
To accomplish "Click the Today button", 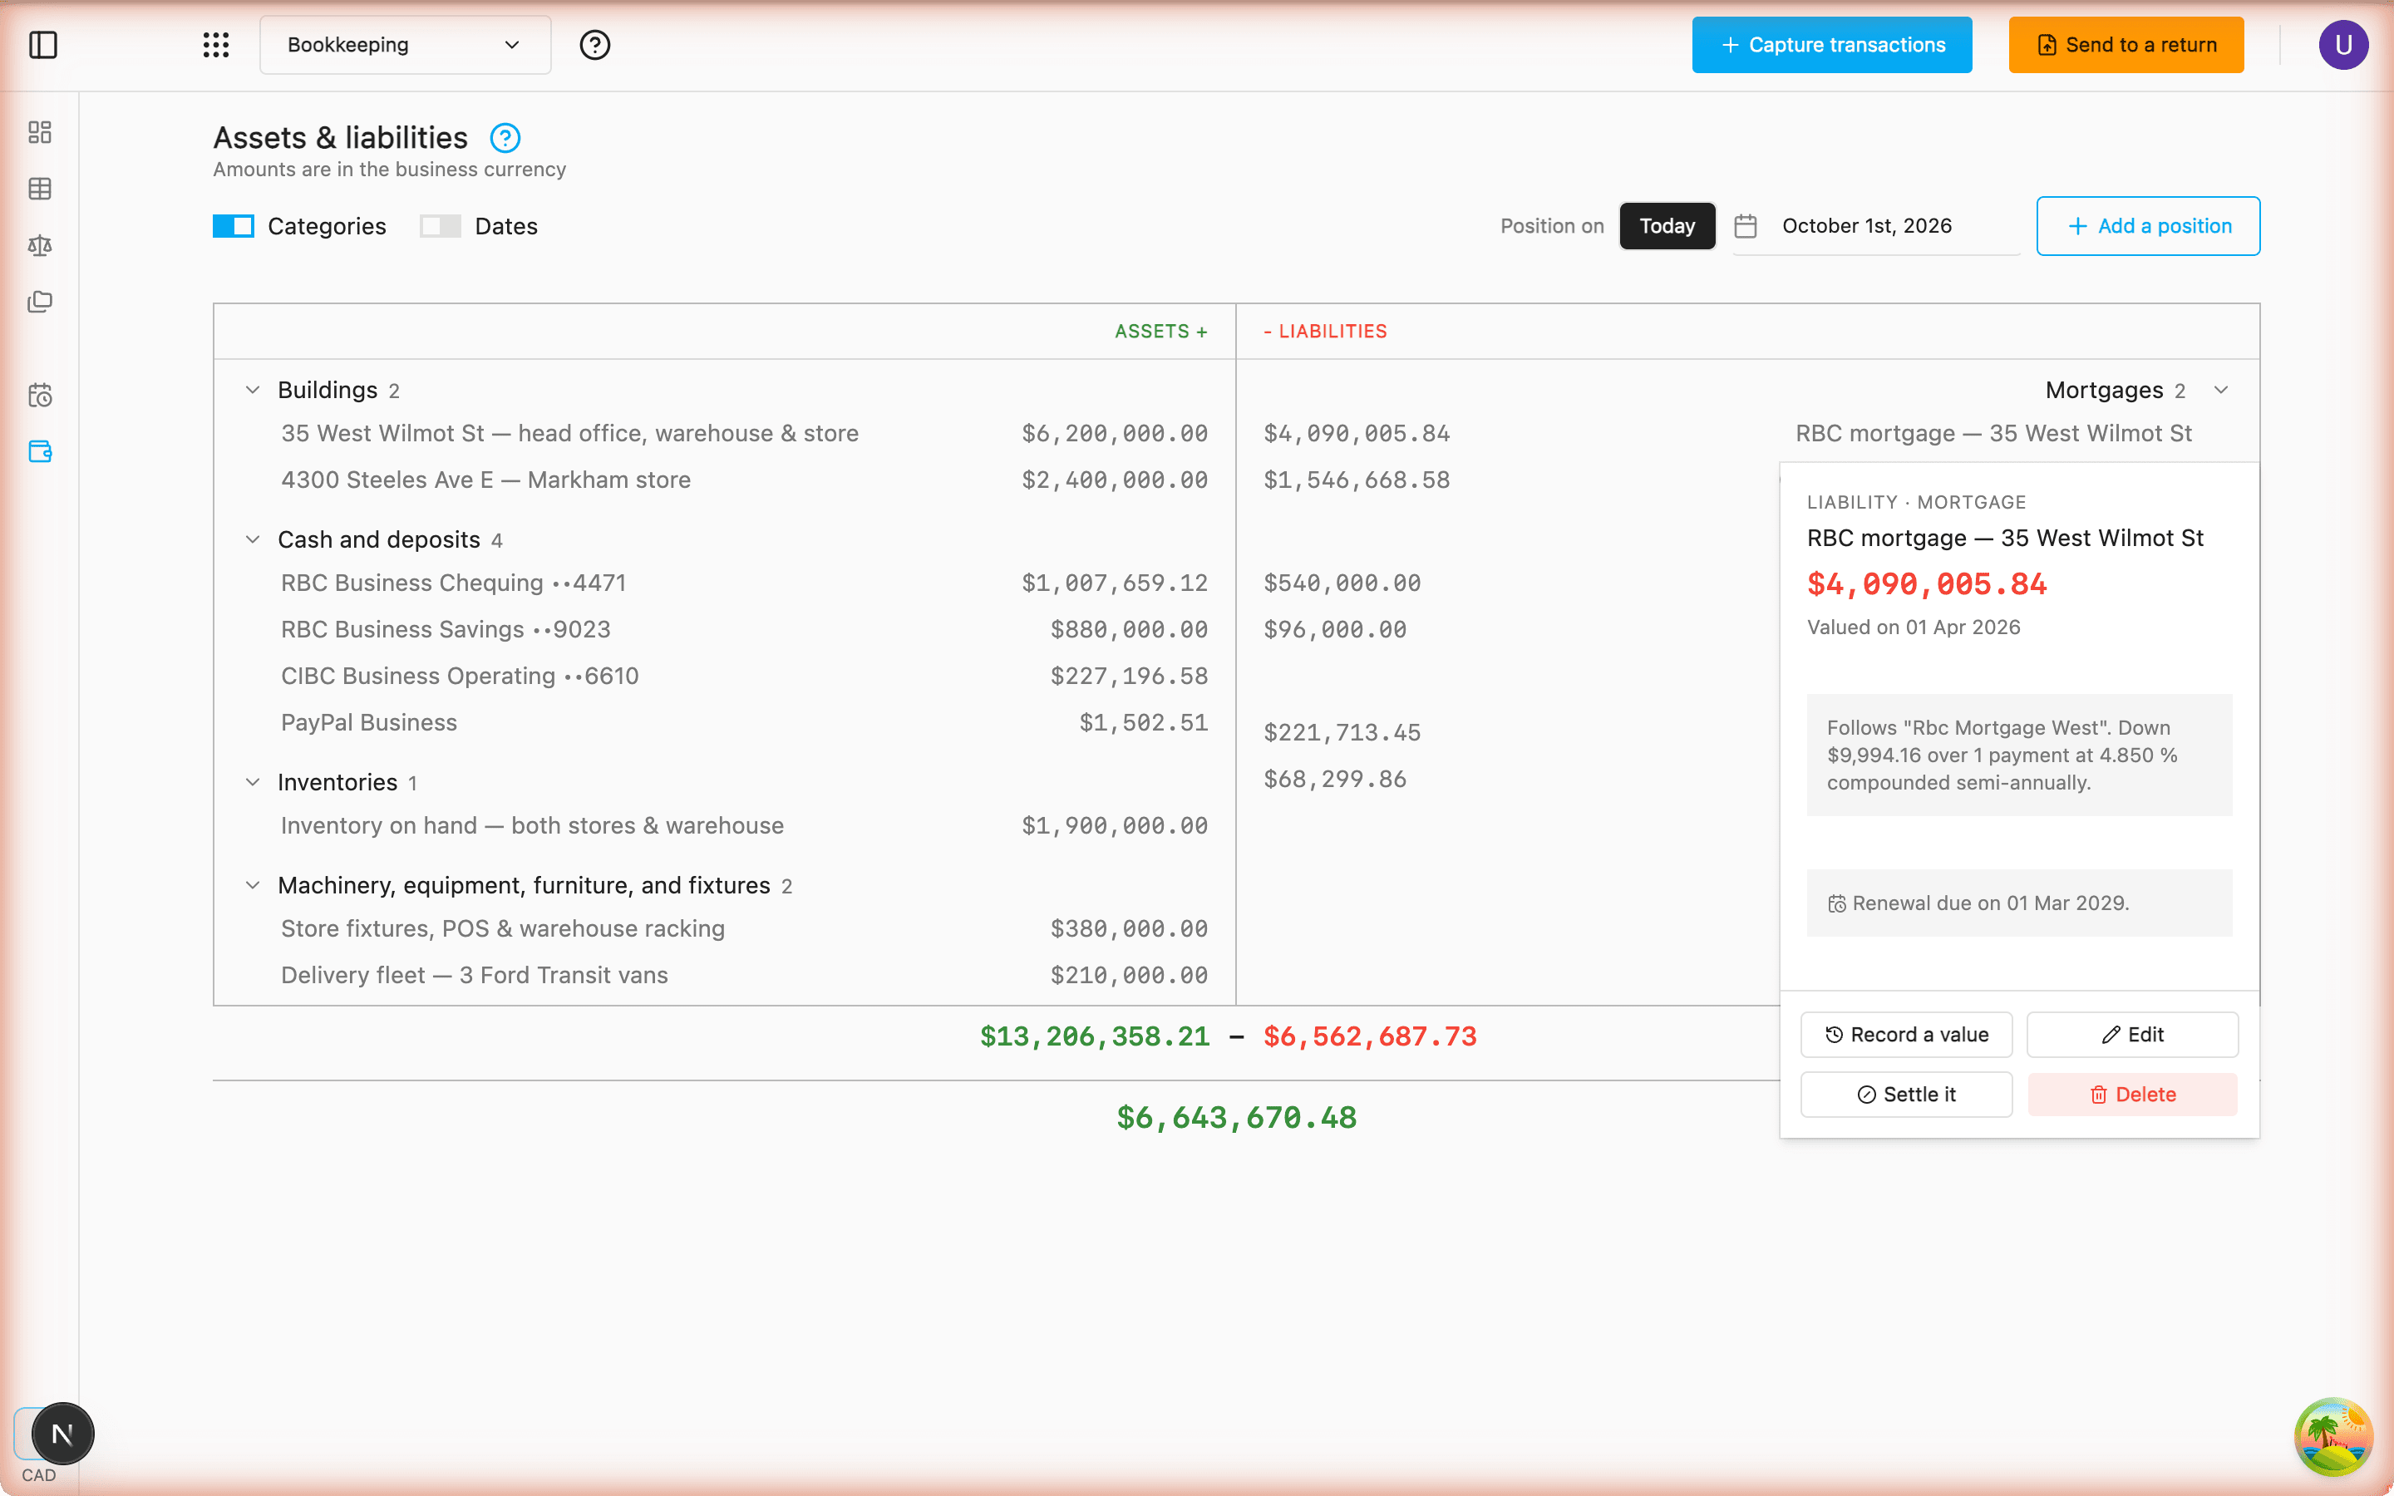I will 1667,227.
